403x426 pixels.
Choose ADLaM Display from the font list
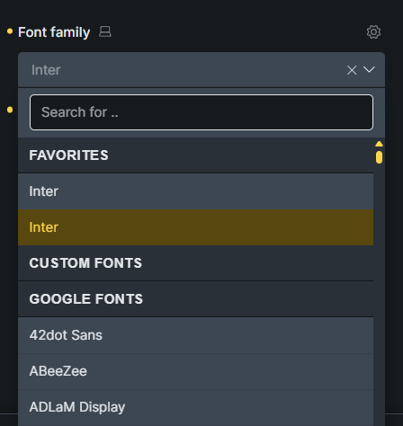[195, 407]
